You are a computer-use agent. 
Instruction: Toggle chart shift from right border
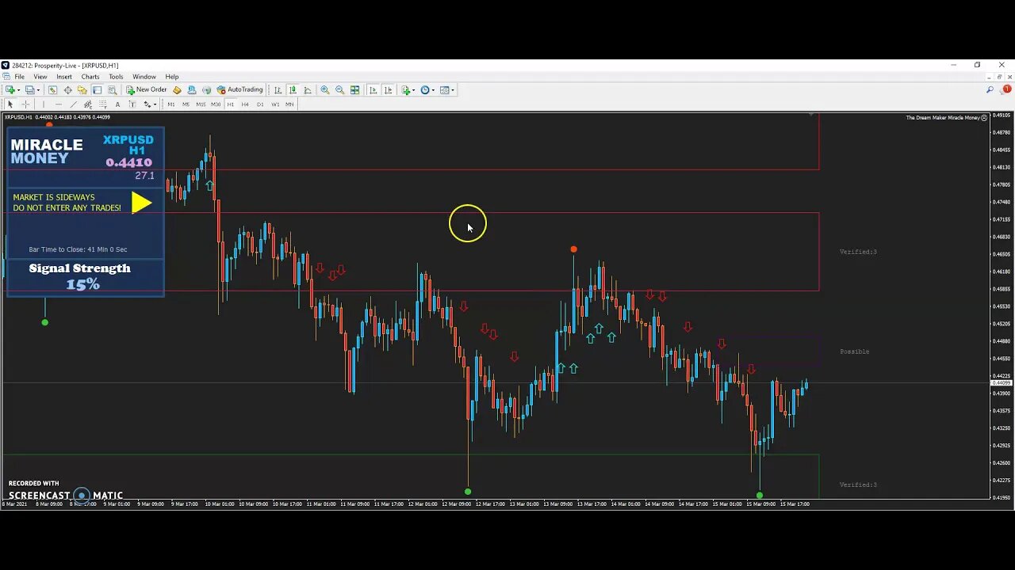click(x=388, y=89)
